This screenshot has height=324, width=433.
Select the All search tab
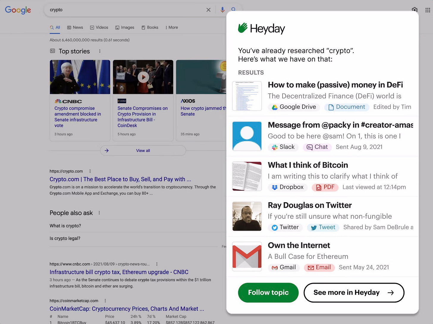click(55, 27)
